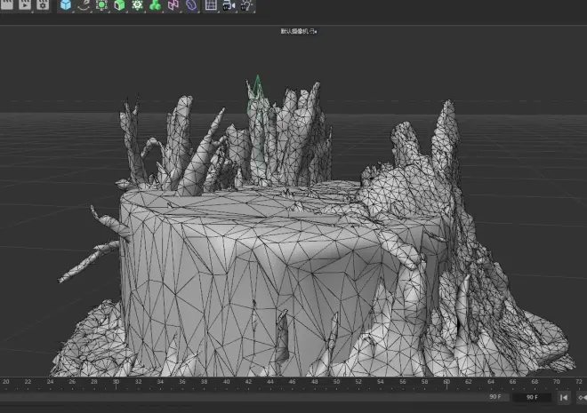
Task: Add a Cube primitive object
Action: pos(66,5)
